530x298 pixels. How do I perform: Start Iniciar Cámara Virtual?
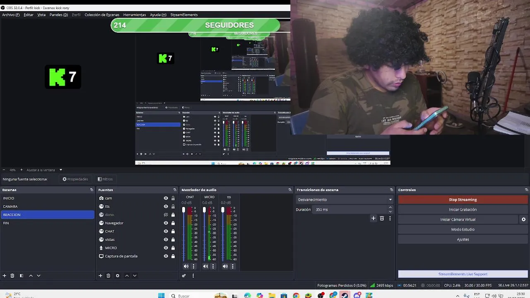(458, 219)
